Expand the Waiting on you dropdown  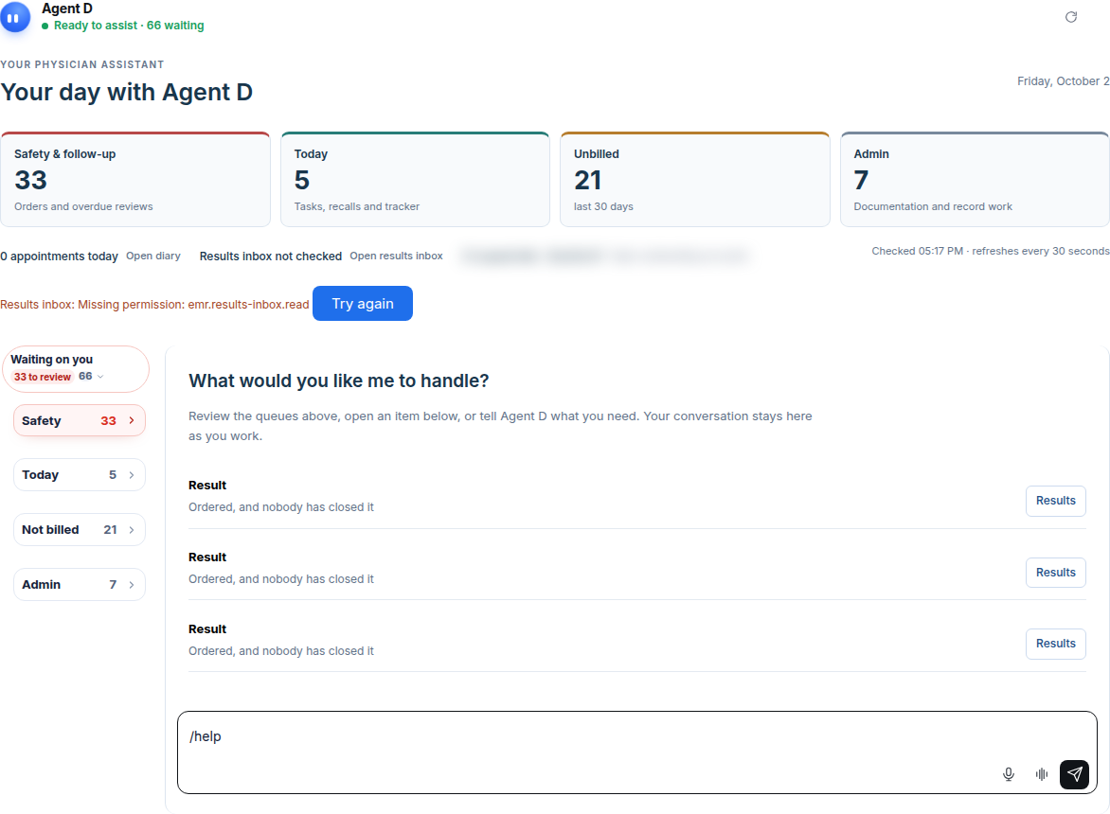coord(76,369)
